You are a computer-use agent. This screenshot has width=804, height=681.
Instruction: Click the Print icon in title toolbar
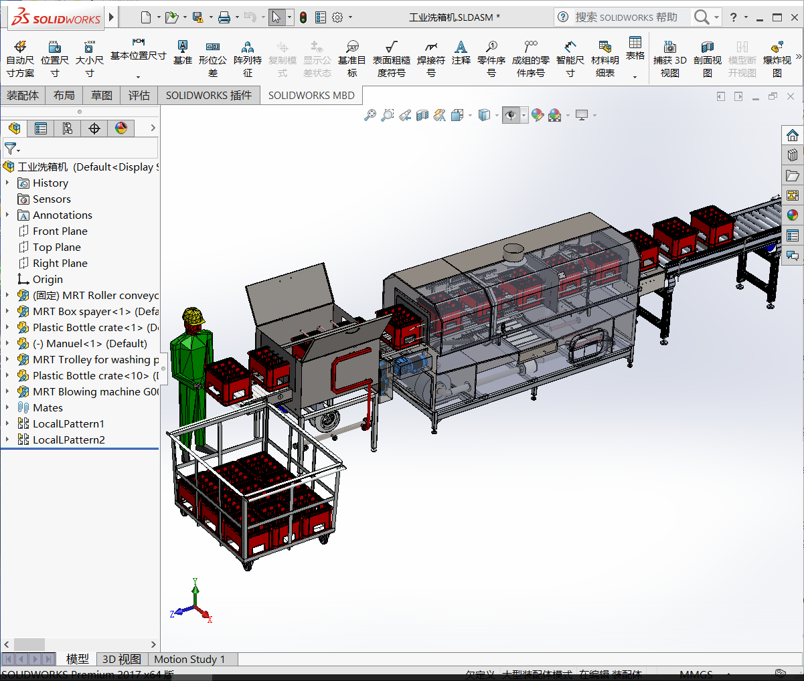(x=224, y=17)
